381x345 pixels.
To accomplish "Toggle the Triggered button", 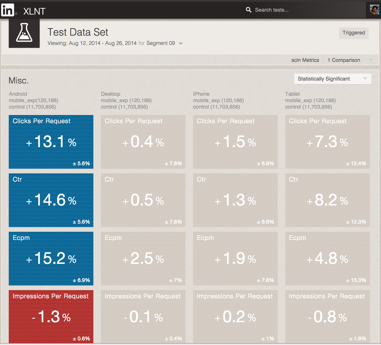I will (354, 33).
